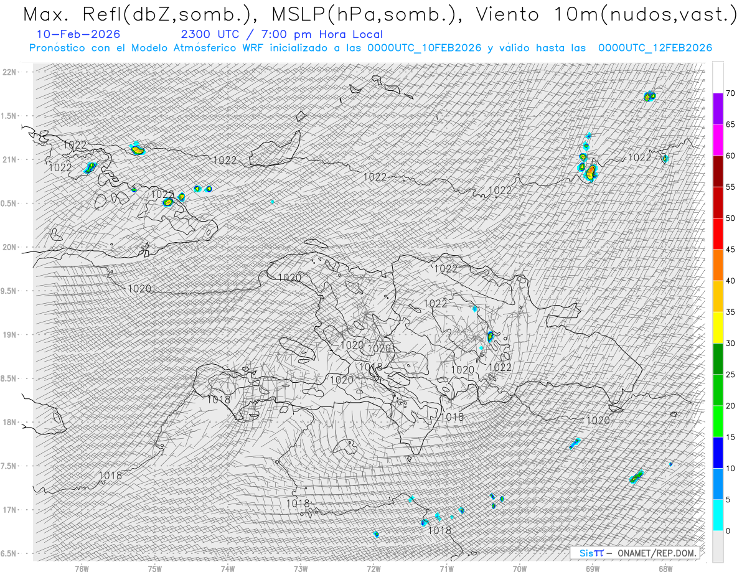The width and height of the screenshot is (747, 577).
Task: Click the longitude axis label '75W'
Action: tap(155, 569)
